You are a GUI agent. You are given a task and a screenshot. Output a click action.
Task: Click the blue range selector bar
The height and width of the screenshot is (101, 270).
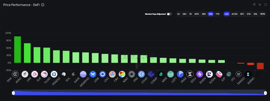(x=139, y=92)
